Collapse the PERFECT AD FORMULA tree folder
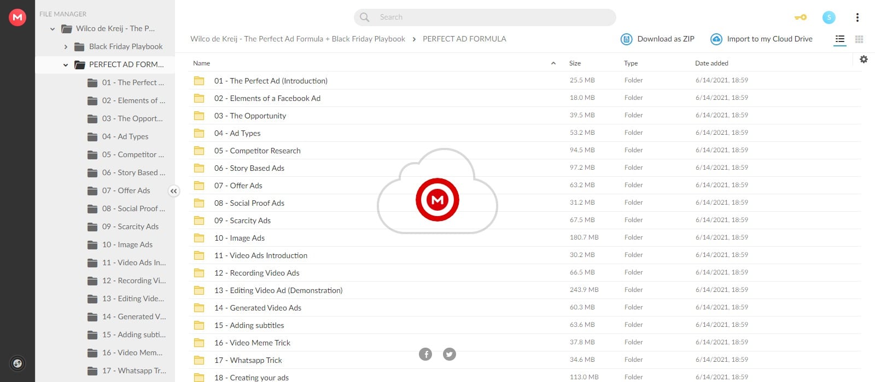This screenshot has width=875, height=382. pyautogui.click(x=66, y=65)
